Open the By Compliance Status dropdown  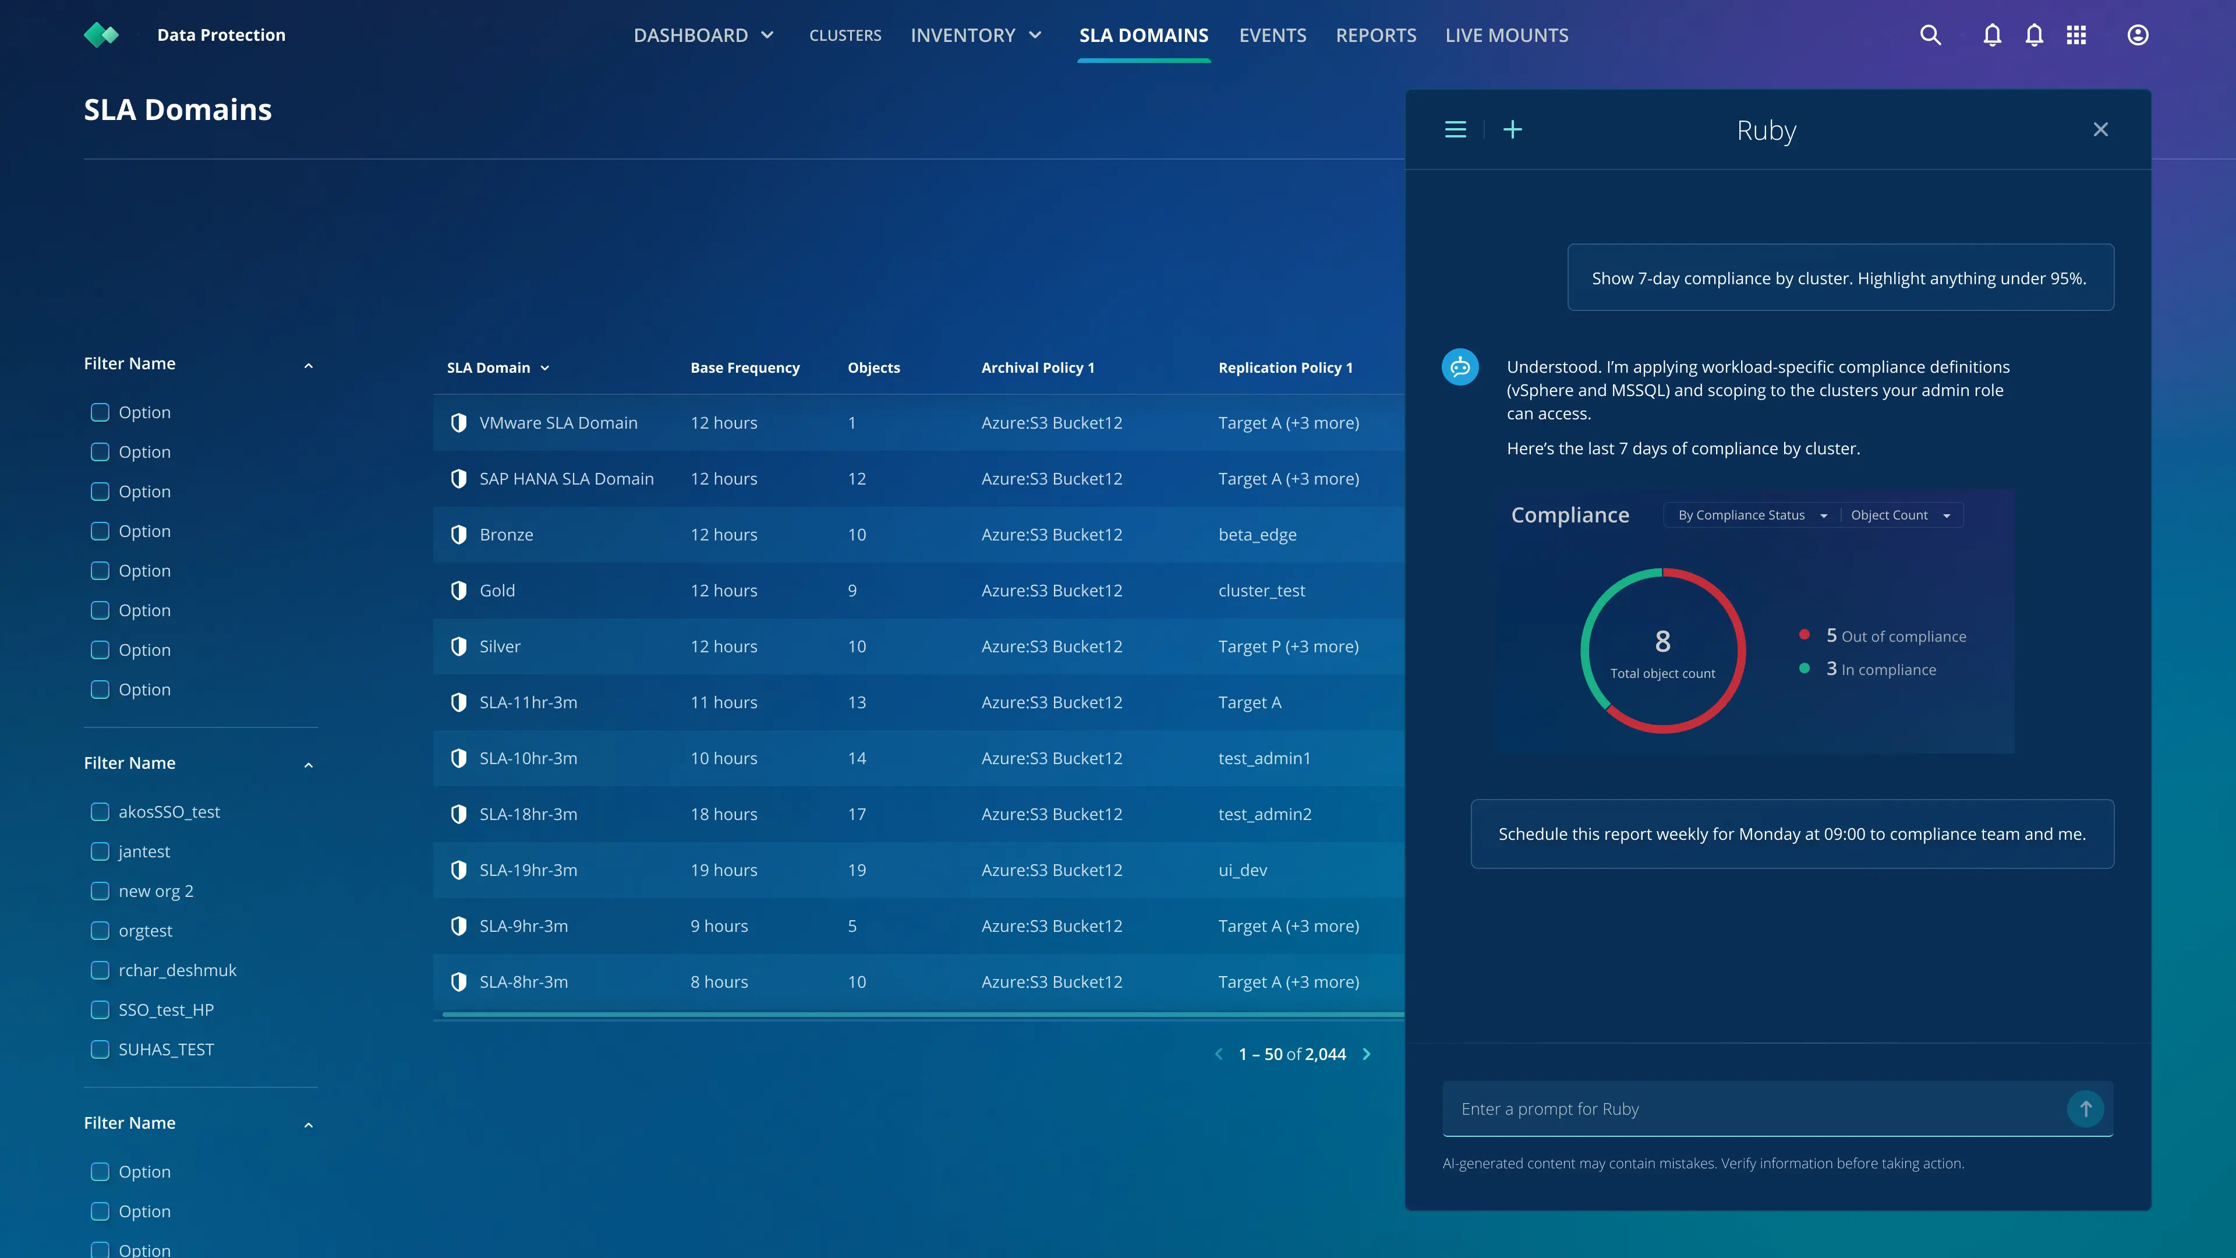click(x=1752, y=515)
